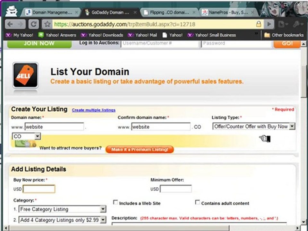Click the Description text box

click(199, 224)
